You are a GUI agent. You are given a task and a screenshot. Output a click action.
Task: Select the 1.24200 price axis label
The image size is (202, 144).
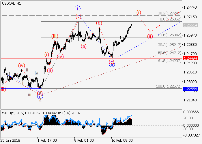[x=190, y=63]
